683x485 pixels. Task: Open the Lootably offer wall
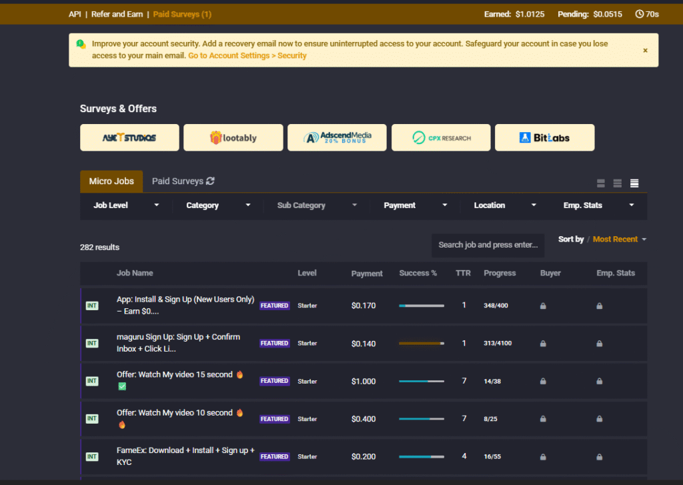[x=233, y=137]
